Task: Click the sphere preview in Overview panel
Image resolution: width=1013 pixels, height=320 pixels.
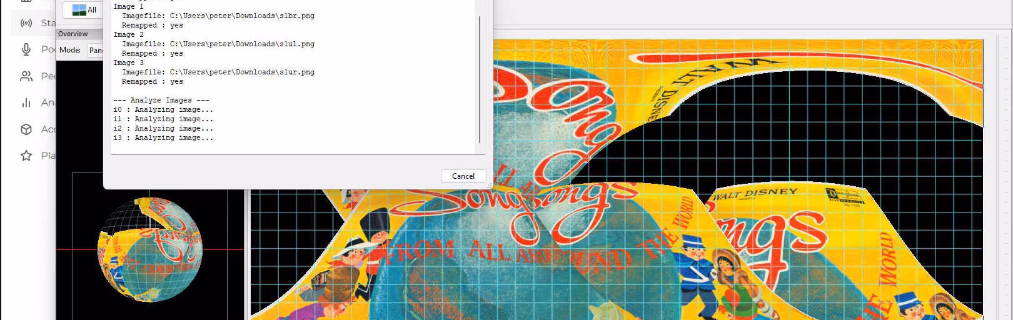Action: point(150,250)
